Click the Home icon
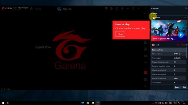This screenshot has height=105, width=188. [32, 9]
